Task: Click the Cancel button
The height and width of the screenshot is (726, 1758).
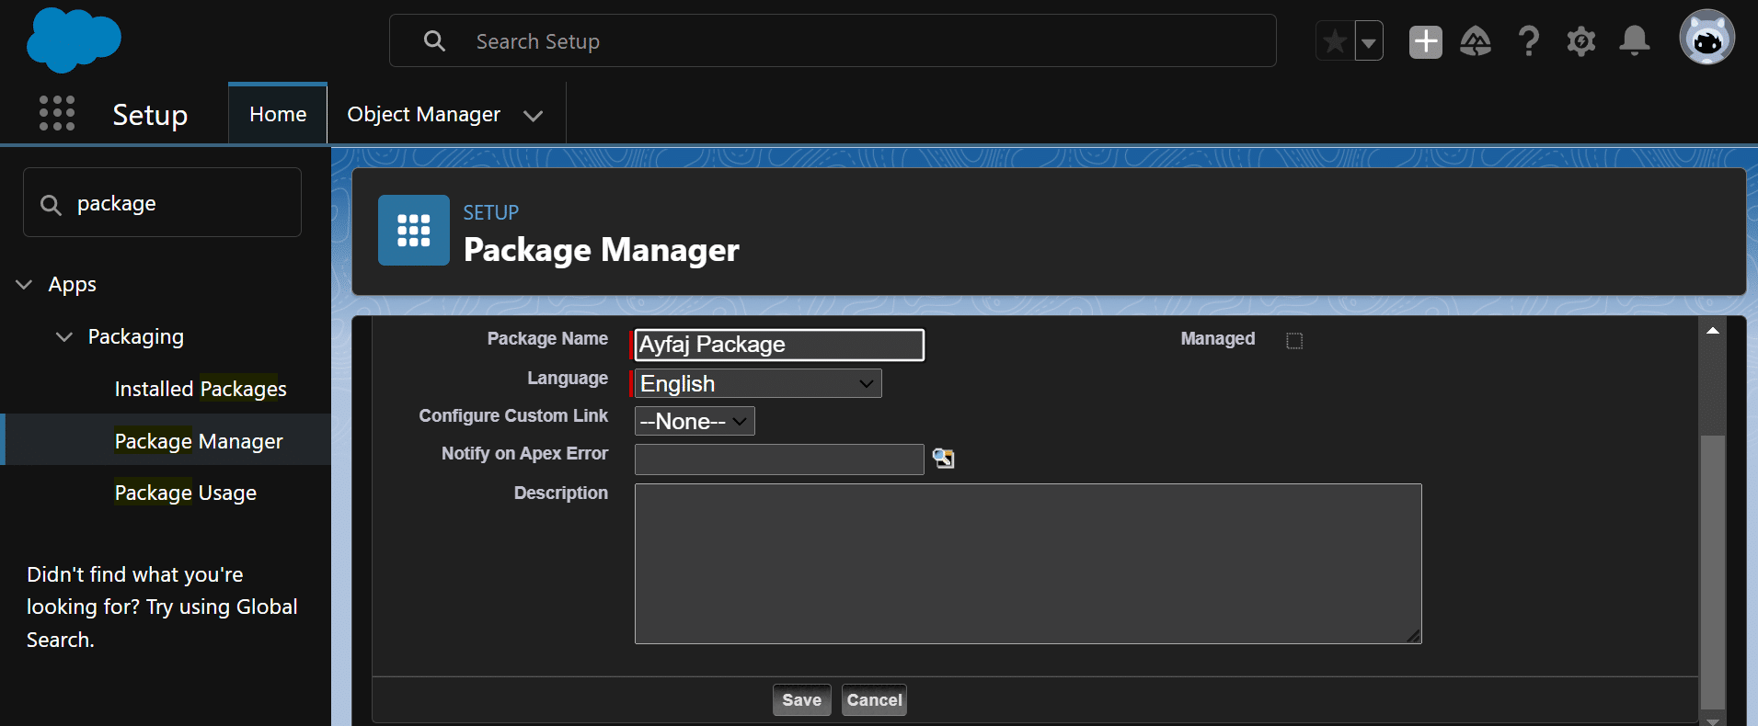Action: [x=874, y=700]
